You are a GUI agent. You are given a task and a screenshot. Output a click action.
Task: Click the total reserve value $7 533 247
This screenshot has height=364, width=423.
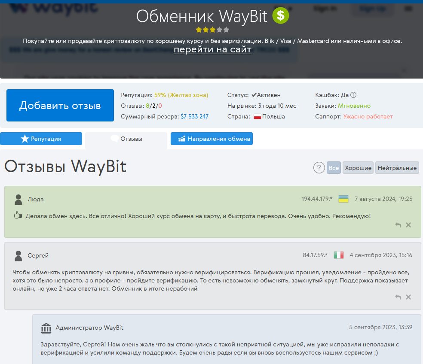194,116
